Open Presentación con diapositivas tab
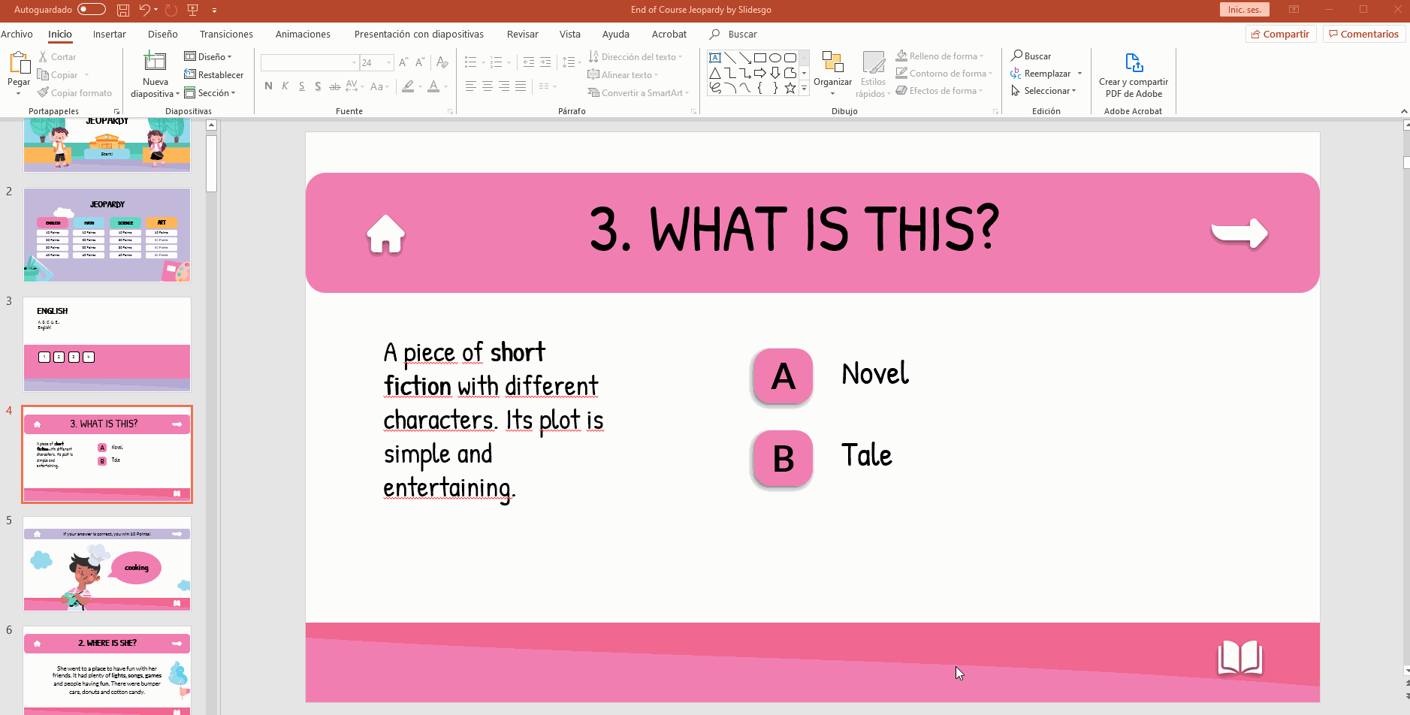Image resolution: width=1410 pixels, height=715 pixels. coord(419,35)
